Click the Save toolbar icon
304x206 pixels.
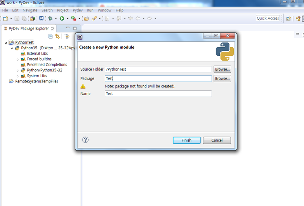coord(17,18)
